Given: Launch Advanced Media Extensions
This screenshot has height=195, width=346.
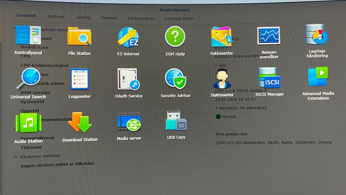Looking at the screenshot, I should pyautogui.click(x=318, y=77).
